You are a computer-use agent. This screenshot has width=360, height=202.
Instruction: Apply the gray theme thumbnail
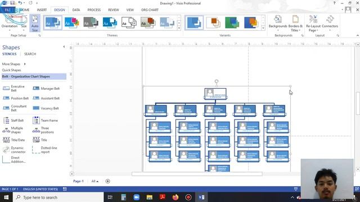coord(91,22)
